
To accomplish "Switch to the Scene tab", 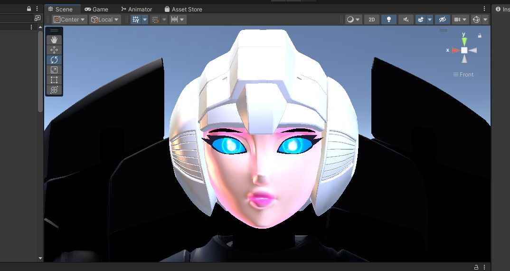I will point(61,9).
